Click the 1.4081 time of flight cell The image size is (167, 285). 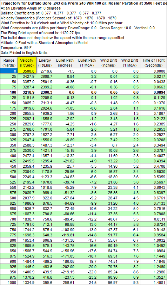[154, 283]
